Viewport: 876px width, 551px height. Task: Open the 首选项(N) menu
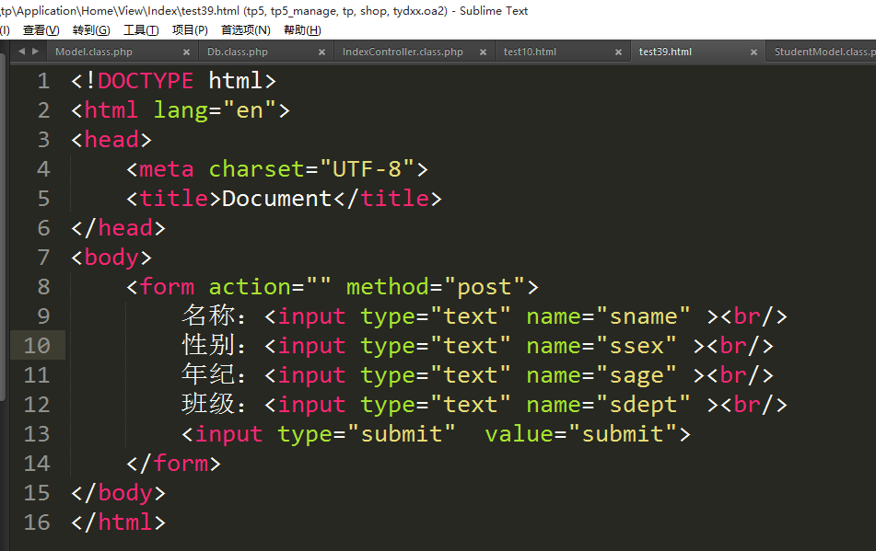246,30
